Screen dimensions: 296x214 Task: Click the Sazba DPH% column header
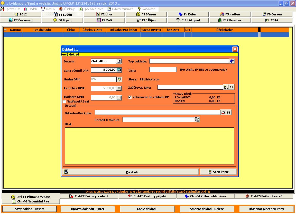pyautogui.click(x=151, y=30)
